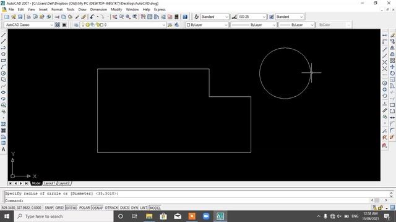The width and height of the screenshot is (396, 222).
Task: Open the Dimension menu
Action: point(98,10)
